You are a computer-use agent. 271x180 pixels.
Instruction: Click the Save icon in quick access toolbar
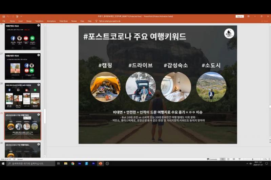click(4, 17)
